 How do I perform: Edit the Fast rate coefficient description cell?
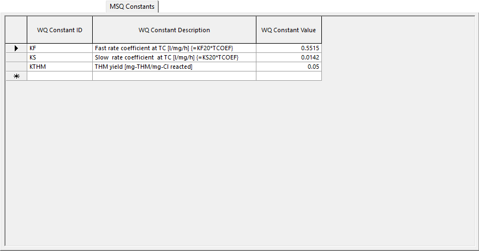pyautogui.click(x=174, y=49)
